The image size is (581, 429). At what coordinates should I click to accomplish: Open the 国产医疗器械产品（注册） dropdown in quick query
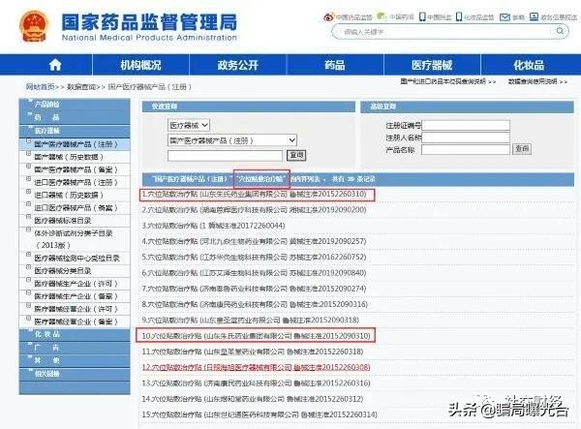click(x=232, y=140)
